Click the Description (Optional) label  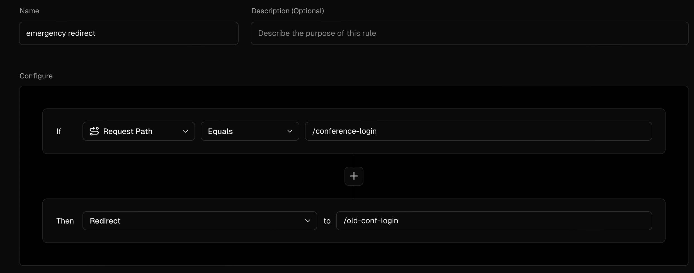click(288, 11)
